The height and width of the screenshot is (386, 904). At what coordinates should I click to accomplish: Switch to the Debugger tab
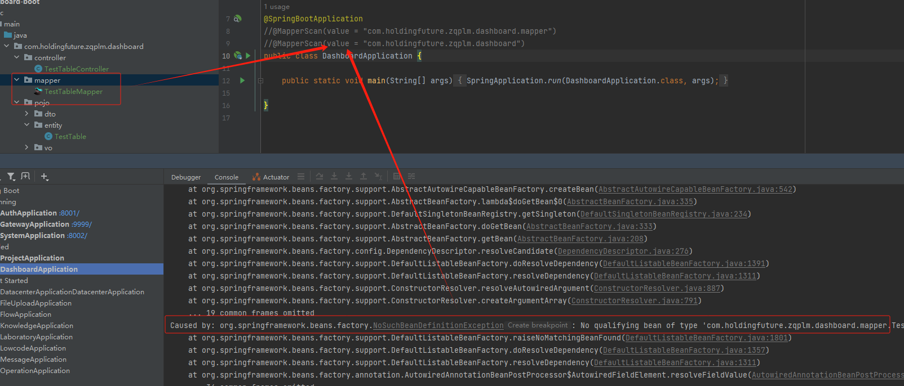coord(186,177)
